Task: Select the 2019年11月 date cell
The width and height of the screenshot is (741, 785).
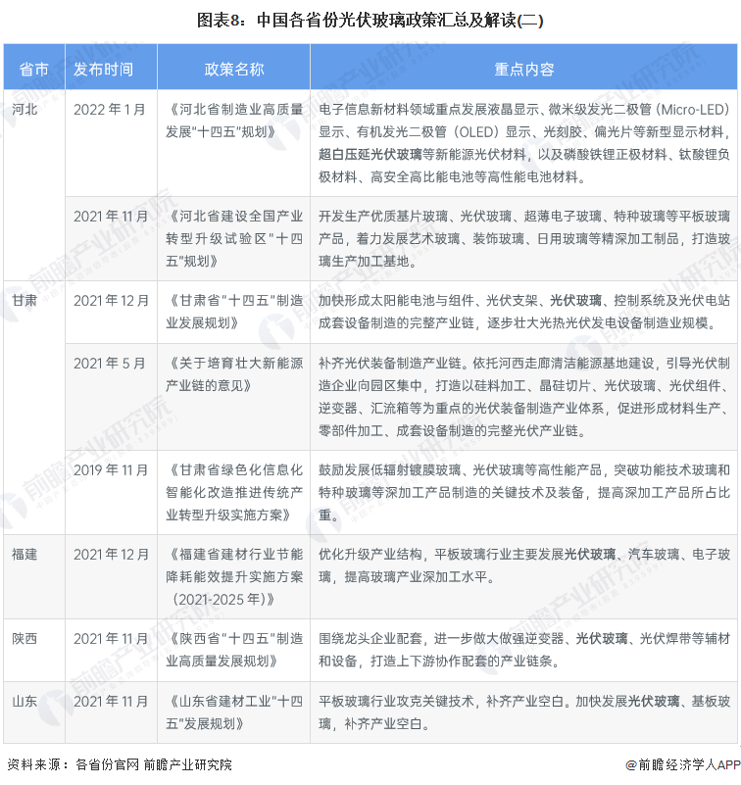Action: click(110, 469)
